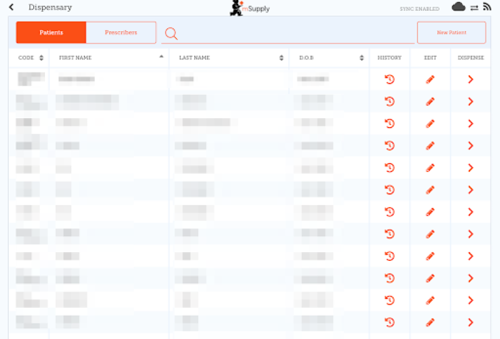Click the back arrow beside Dispensary
This screenshot has width=500, height=339.
click(x=11, y=8)
